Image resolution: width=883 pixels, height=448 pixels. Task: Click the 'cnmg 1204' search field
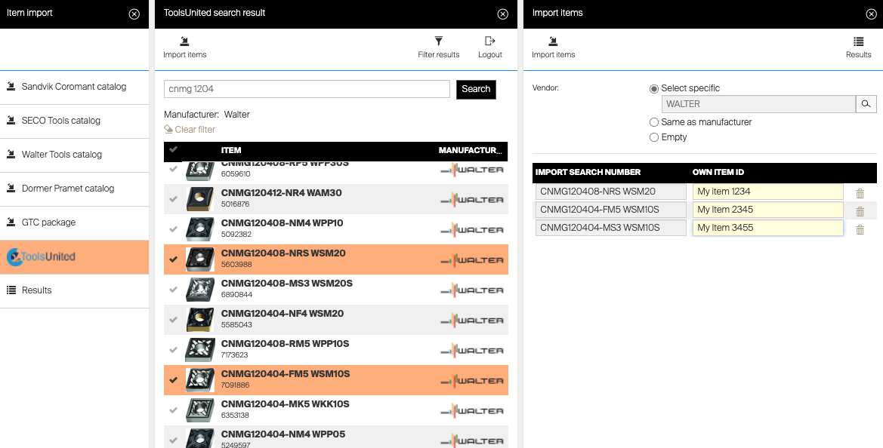click(x=307, y=89)
